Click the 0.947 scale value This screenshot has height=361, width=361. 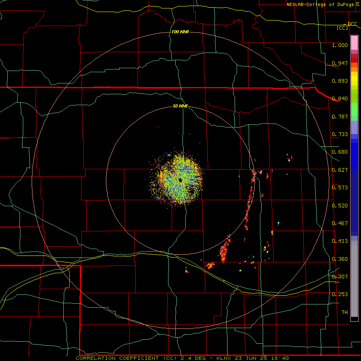click(340, 63)
